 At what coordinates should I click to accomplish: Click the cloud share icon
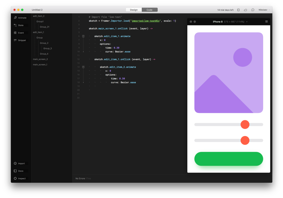[245, 10]
